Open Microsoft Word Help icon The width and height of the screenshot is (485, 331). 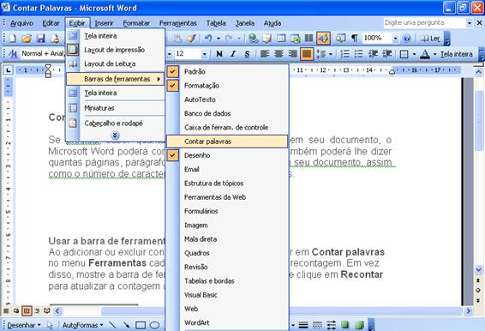407,39
